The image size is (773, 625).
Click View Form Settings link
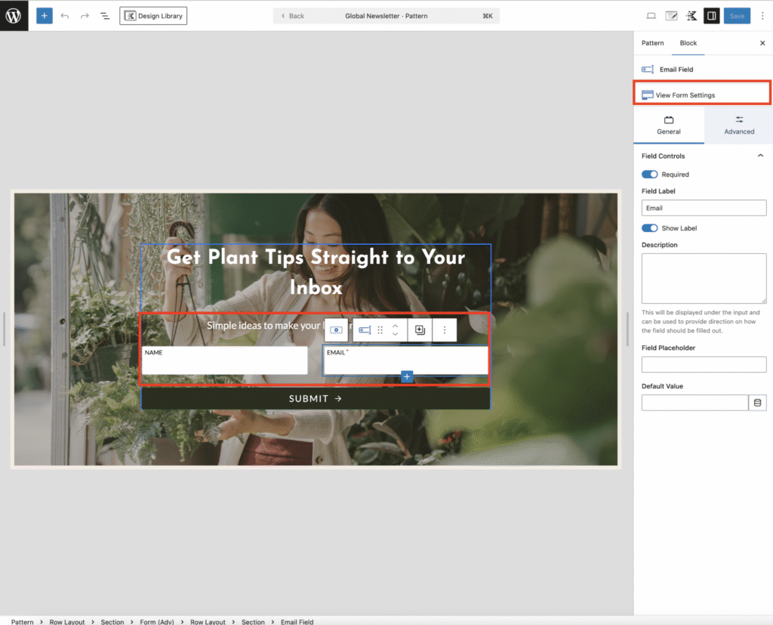point(685,95)
